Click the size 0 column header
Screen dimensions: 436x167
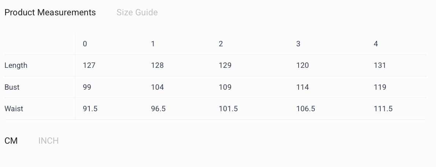[85, 44]
